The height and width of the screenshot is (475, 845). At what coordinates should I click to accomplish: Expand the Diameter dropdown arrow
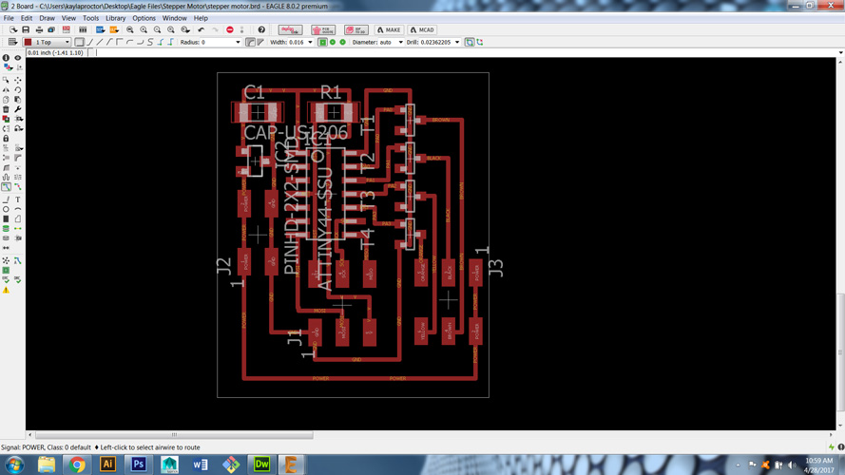pos(400,42)
